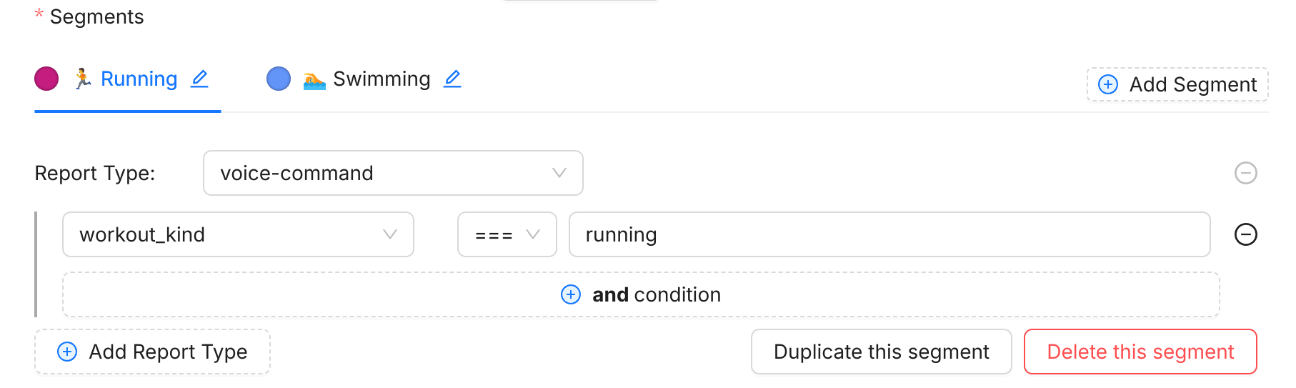Click the swimmer emoji icon on Swimming tab
1296x388 pixels.
[314, 79]
